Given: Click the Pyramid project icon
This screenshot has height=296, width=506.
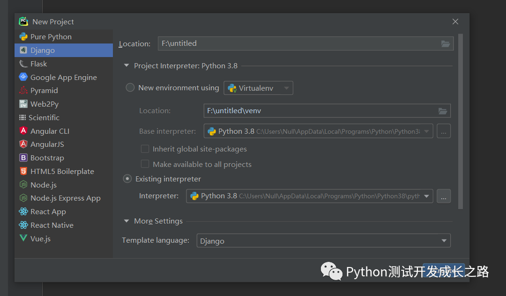Looking at the screenshot, I should click(x=23, y=91).
